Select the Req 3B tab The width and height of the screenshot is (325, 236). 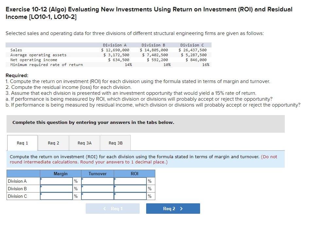click(x=116, y=143)
